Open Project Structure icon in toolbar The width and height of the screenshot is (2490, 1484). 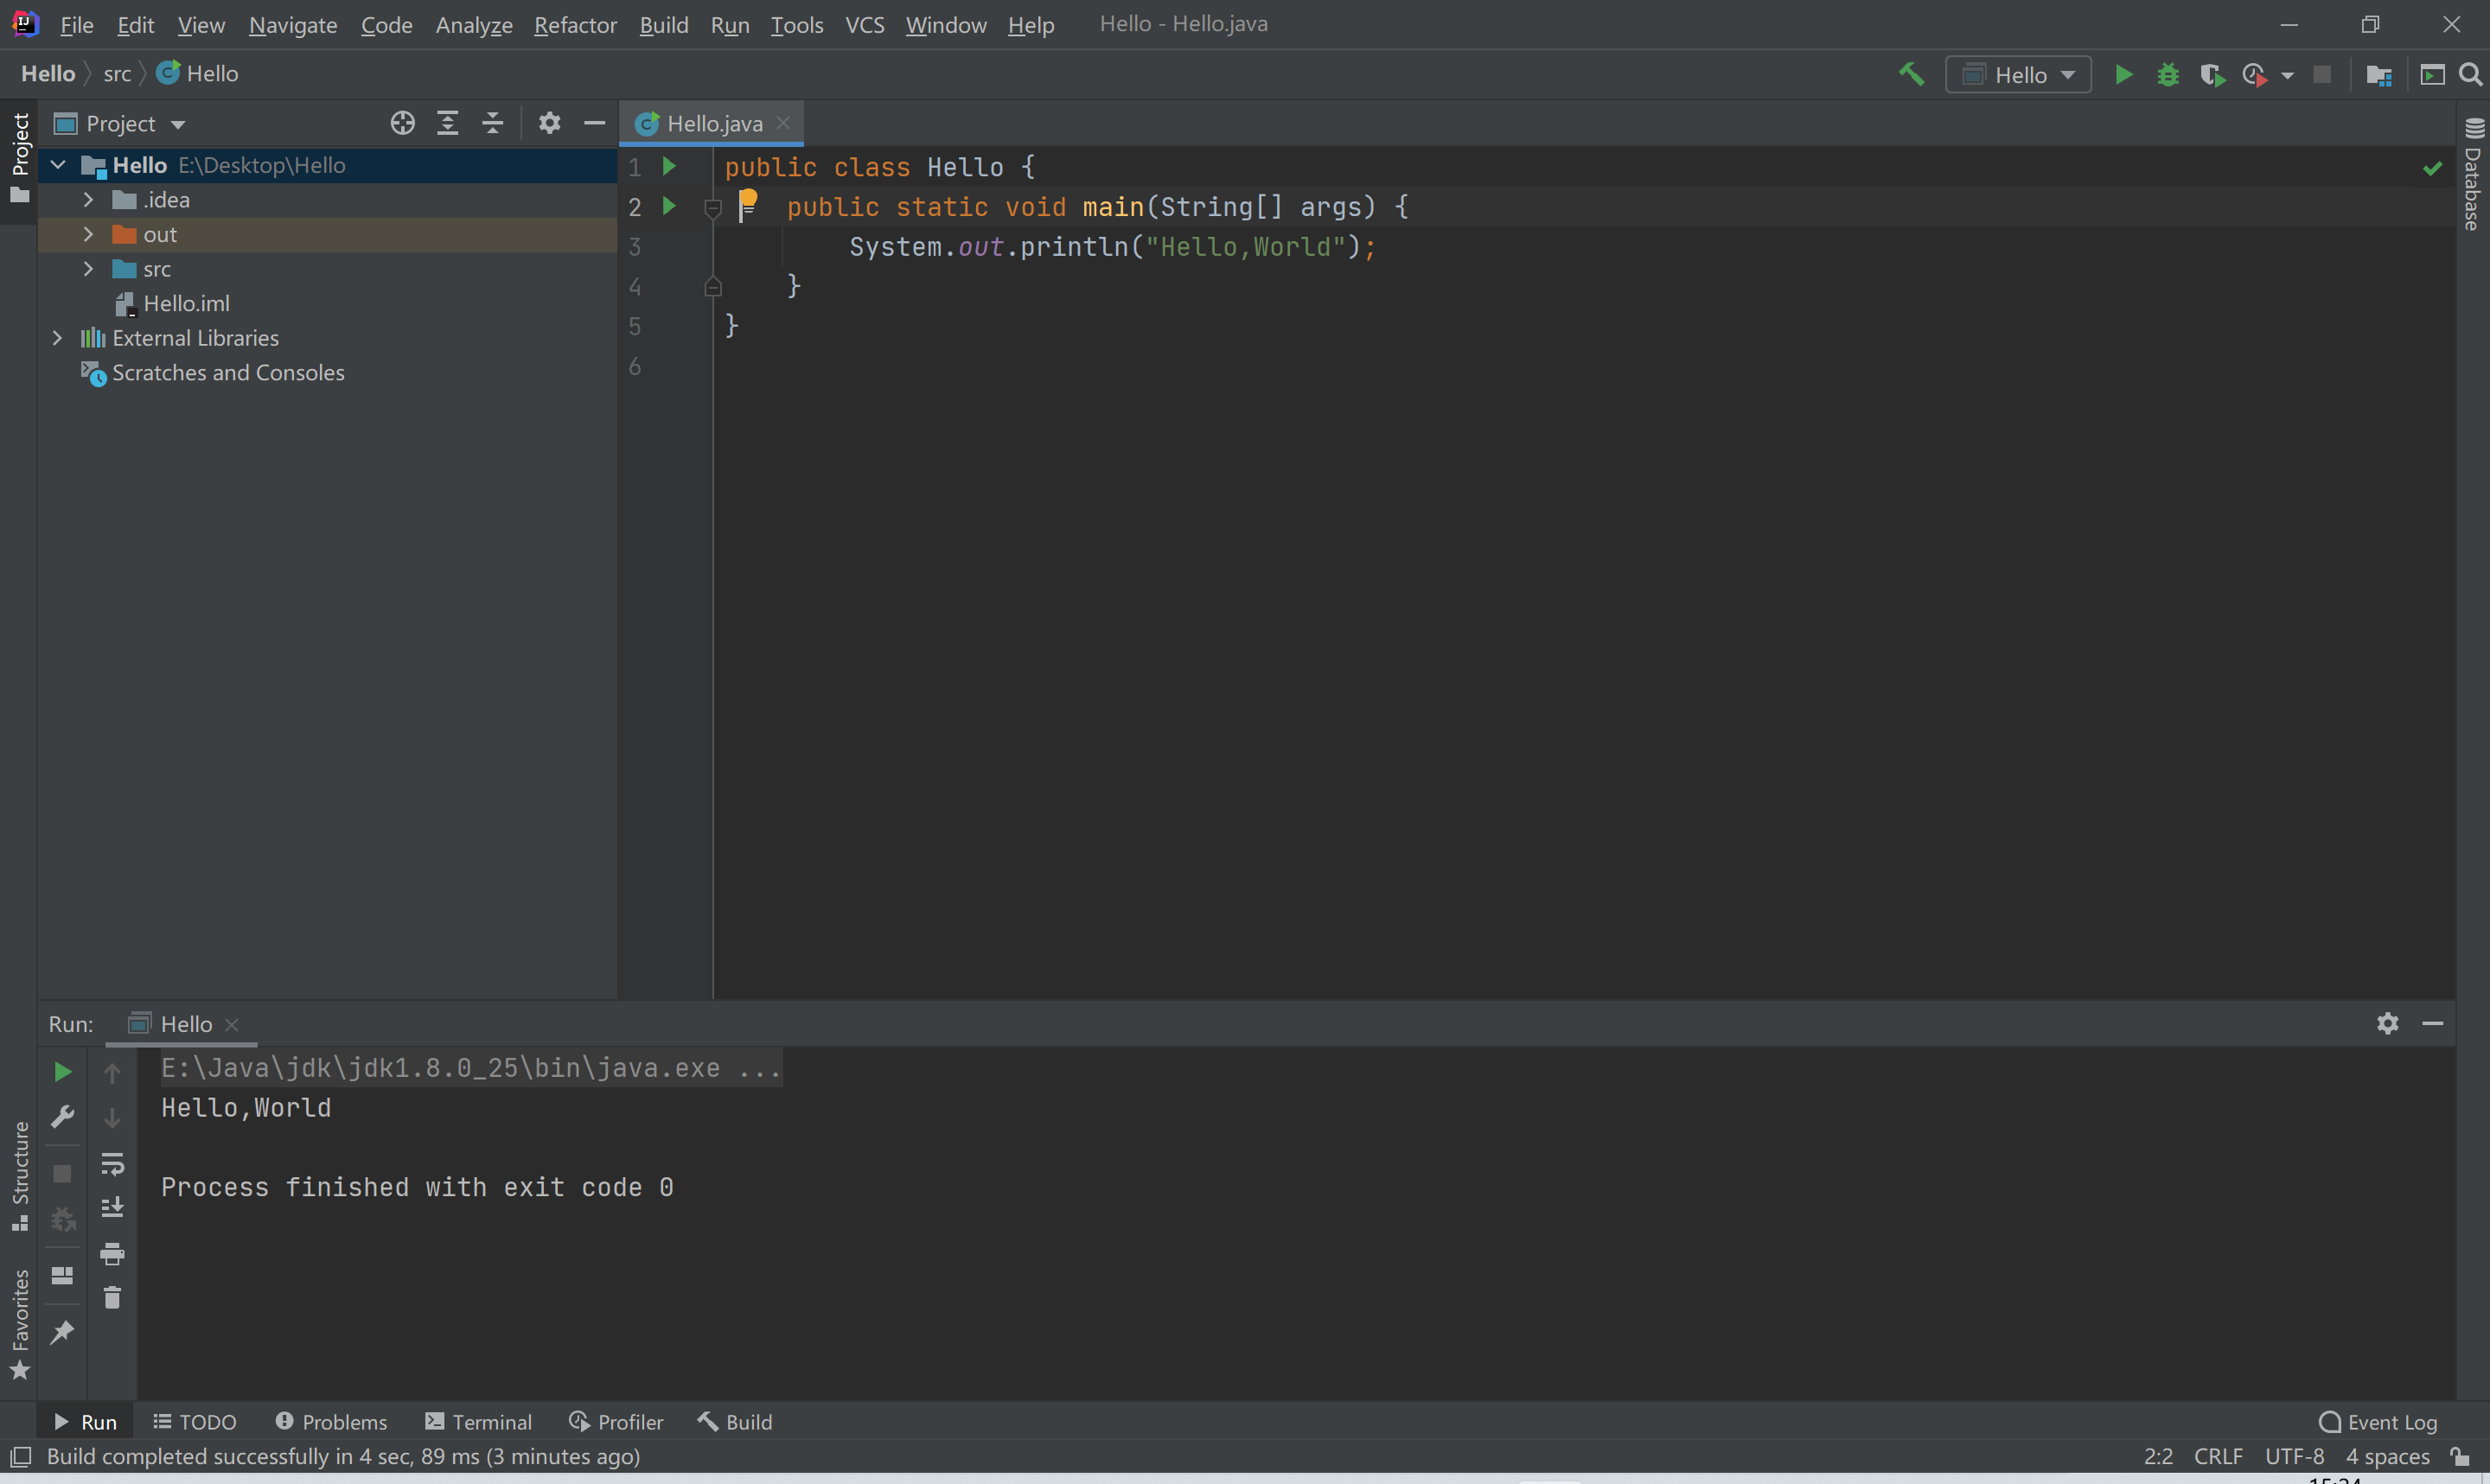pos(2378,75)
